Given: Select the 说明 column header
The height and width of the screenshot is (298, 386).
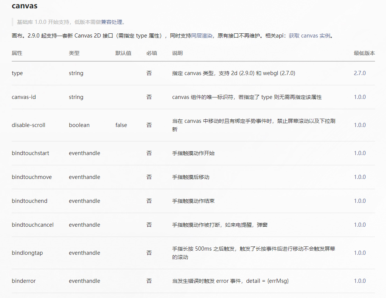Looking at the screenshot, I should (x=177, y=53).
